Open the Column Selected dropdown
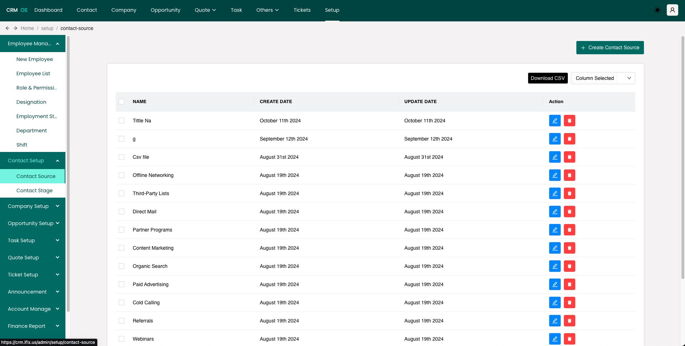Viewport: 685px width, 346px height. click(603, 78)
